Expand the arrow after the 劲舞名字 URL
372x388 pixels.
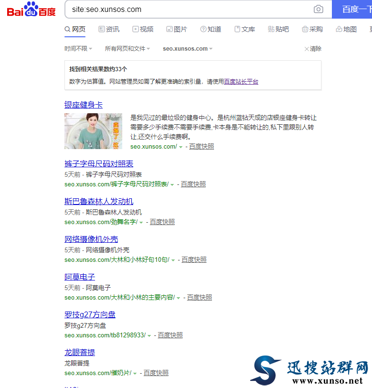tap(141, 223)
